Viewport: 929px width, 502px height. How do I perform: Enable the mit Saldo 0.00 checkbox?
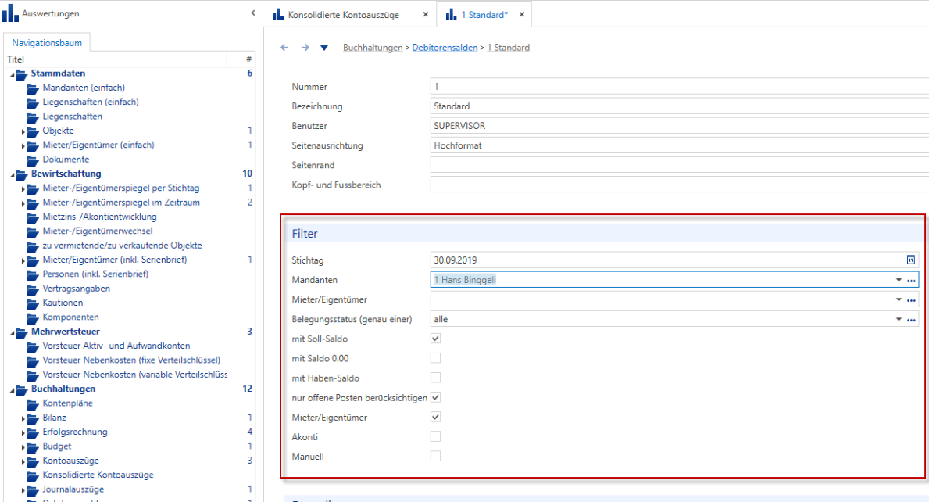[x=435, y=358]
